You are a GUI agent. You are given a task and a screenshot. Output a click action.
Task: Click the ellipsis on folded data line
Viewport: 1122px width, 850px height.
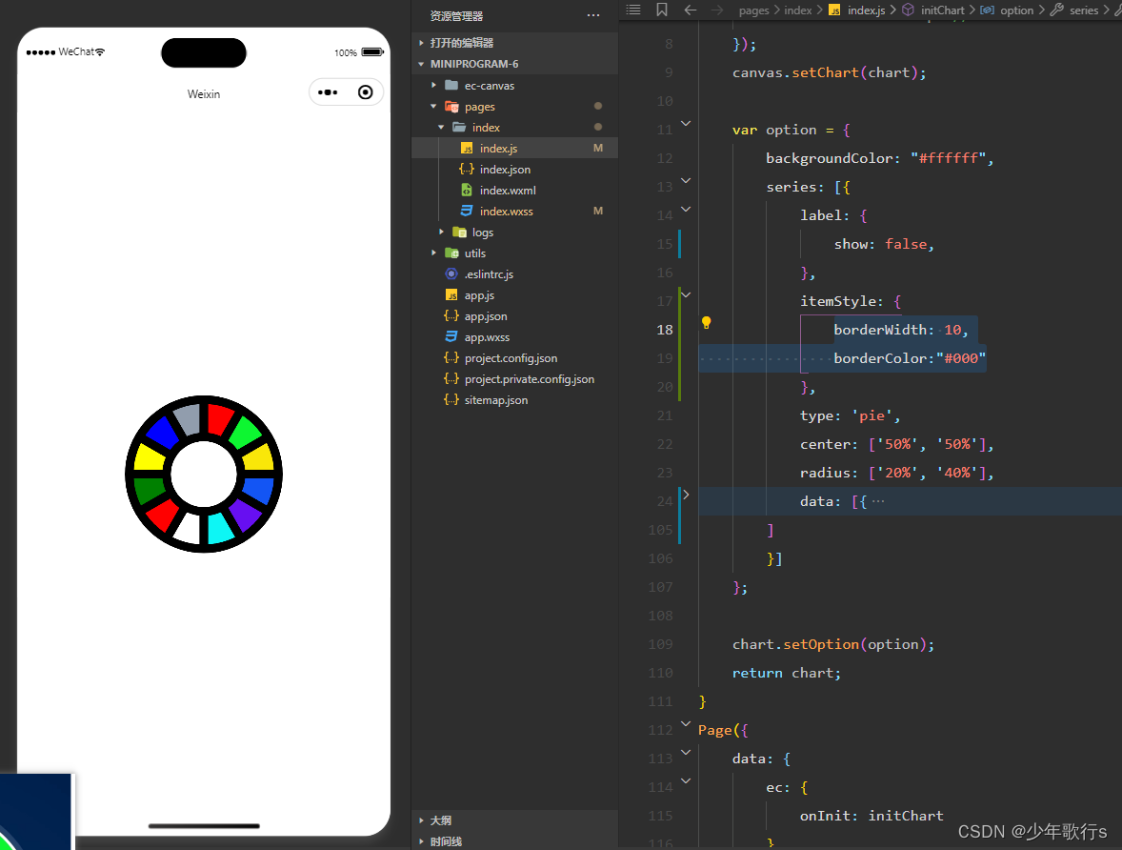point(878,501)
